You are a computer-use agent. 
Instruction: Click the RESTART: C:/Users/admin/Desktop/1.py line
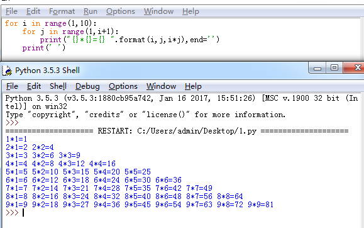coord(177,131)
